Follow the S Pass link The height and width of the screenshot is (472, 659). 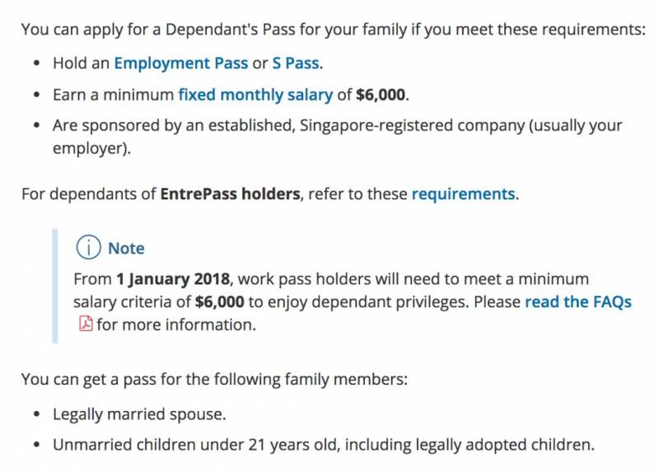[x=296, y=63]
